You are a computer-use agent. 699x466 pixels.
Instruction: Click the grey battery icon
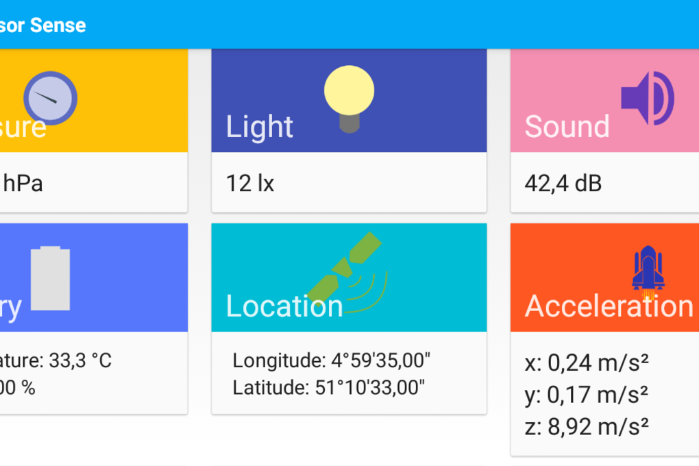[51, 278]
